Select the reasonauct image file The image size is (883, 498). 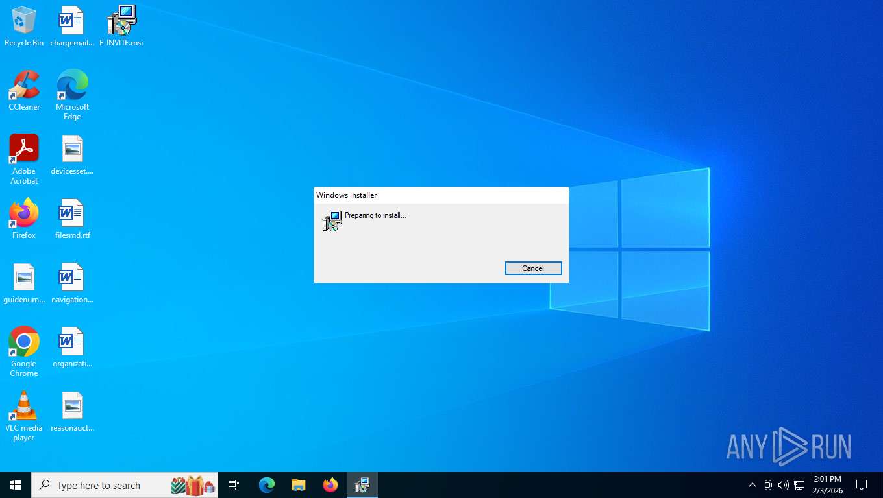coord(72,412)
